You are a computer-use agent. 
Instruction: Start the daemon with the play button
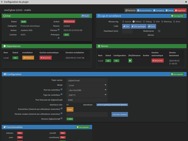130,61
